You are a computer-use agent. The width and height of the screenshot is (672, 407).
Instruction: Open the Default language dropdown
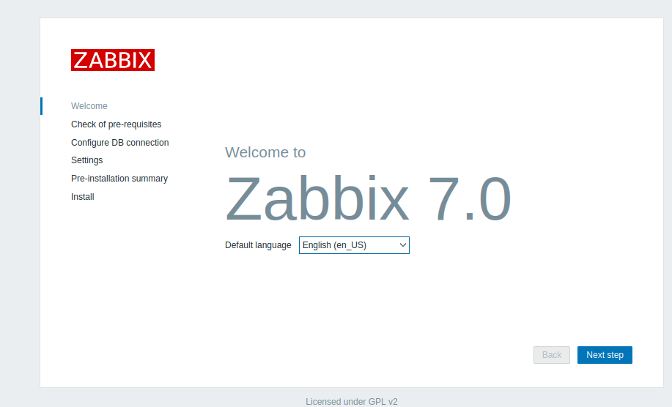pyautogui.click(x=354, y=245)
